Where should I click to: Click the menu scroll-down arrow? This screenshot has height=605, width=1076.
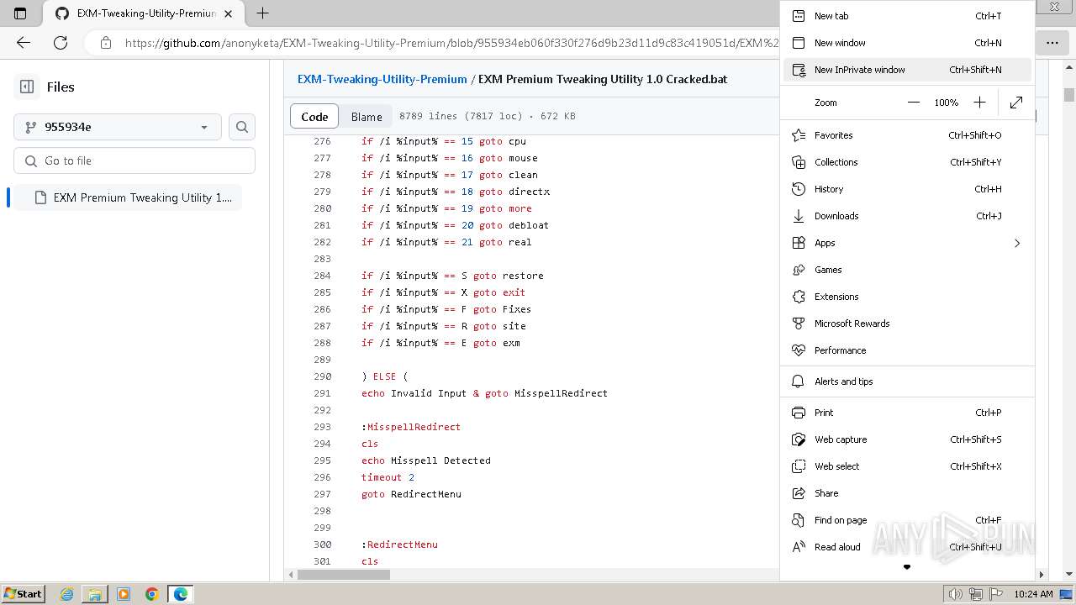pos(907,567)
